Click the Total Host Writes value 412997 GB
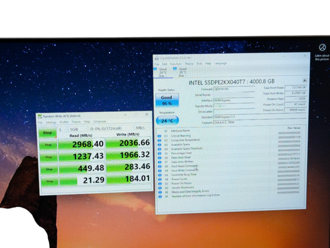 pos(295,93)
